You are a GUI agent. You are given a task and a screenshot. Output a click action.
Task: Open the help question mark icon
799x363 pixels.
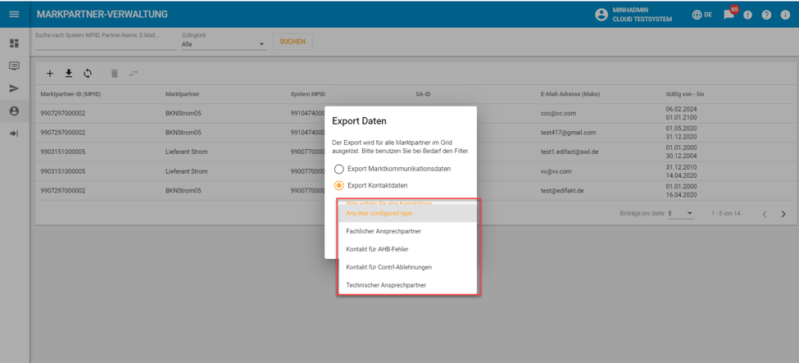(766, 15)
